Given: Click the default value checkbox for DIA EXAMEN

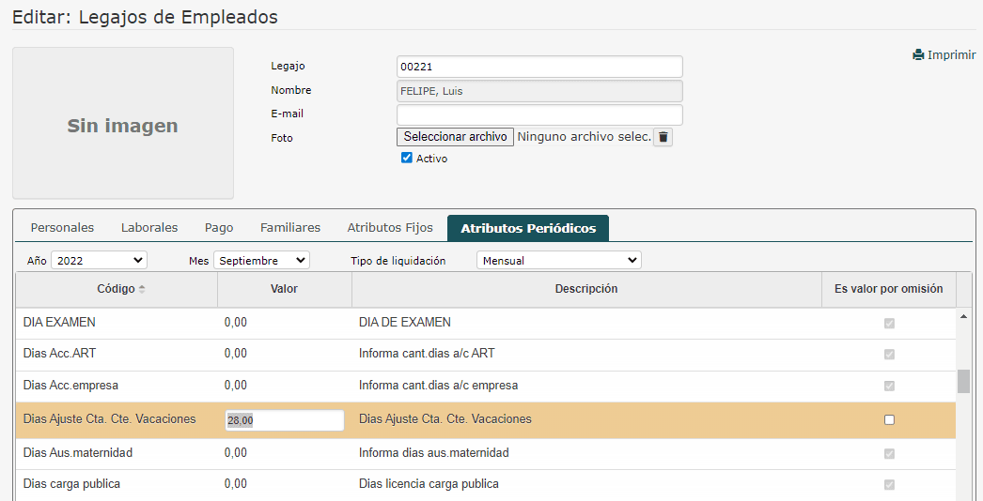Looking at the screenshot, I should (889, 324).
